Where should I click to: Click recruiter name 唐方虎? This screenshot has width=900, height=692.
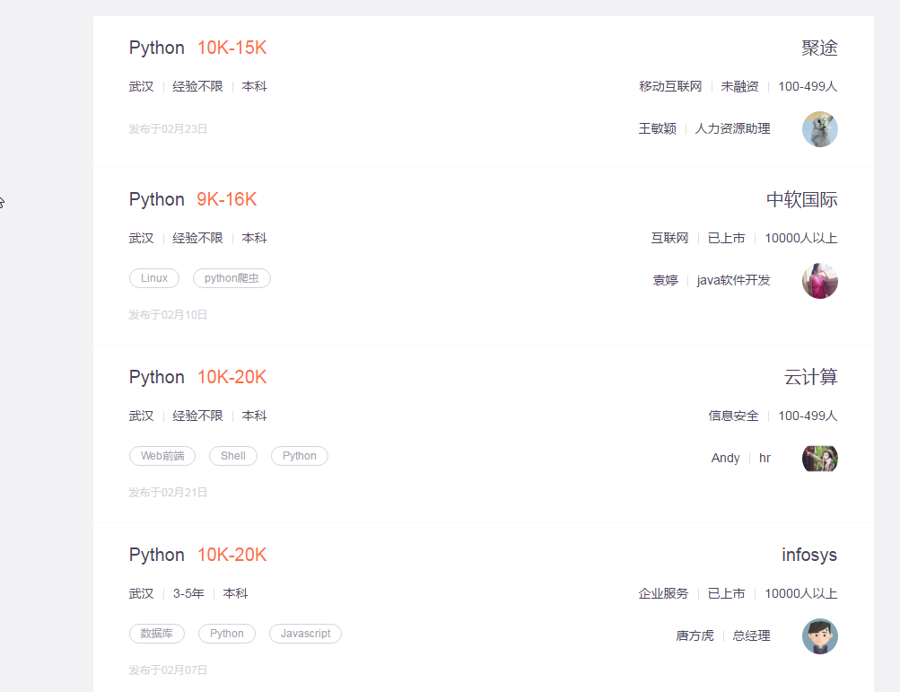[695, 635]
